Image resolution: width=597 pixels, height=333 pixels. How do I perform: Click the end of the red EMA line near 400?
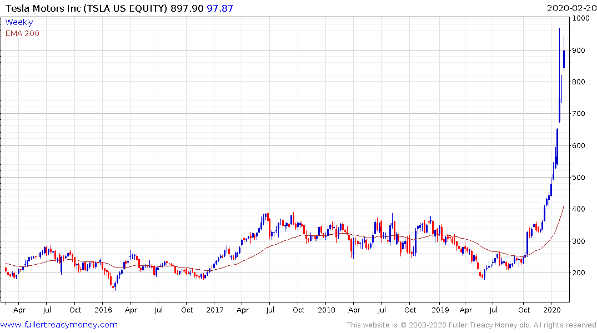coord(564,206)
